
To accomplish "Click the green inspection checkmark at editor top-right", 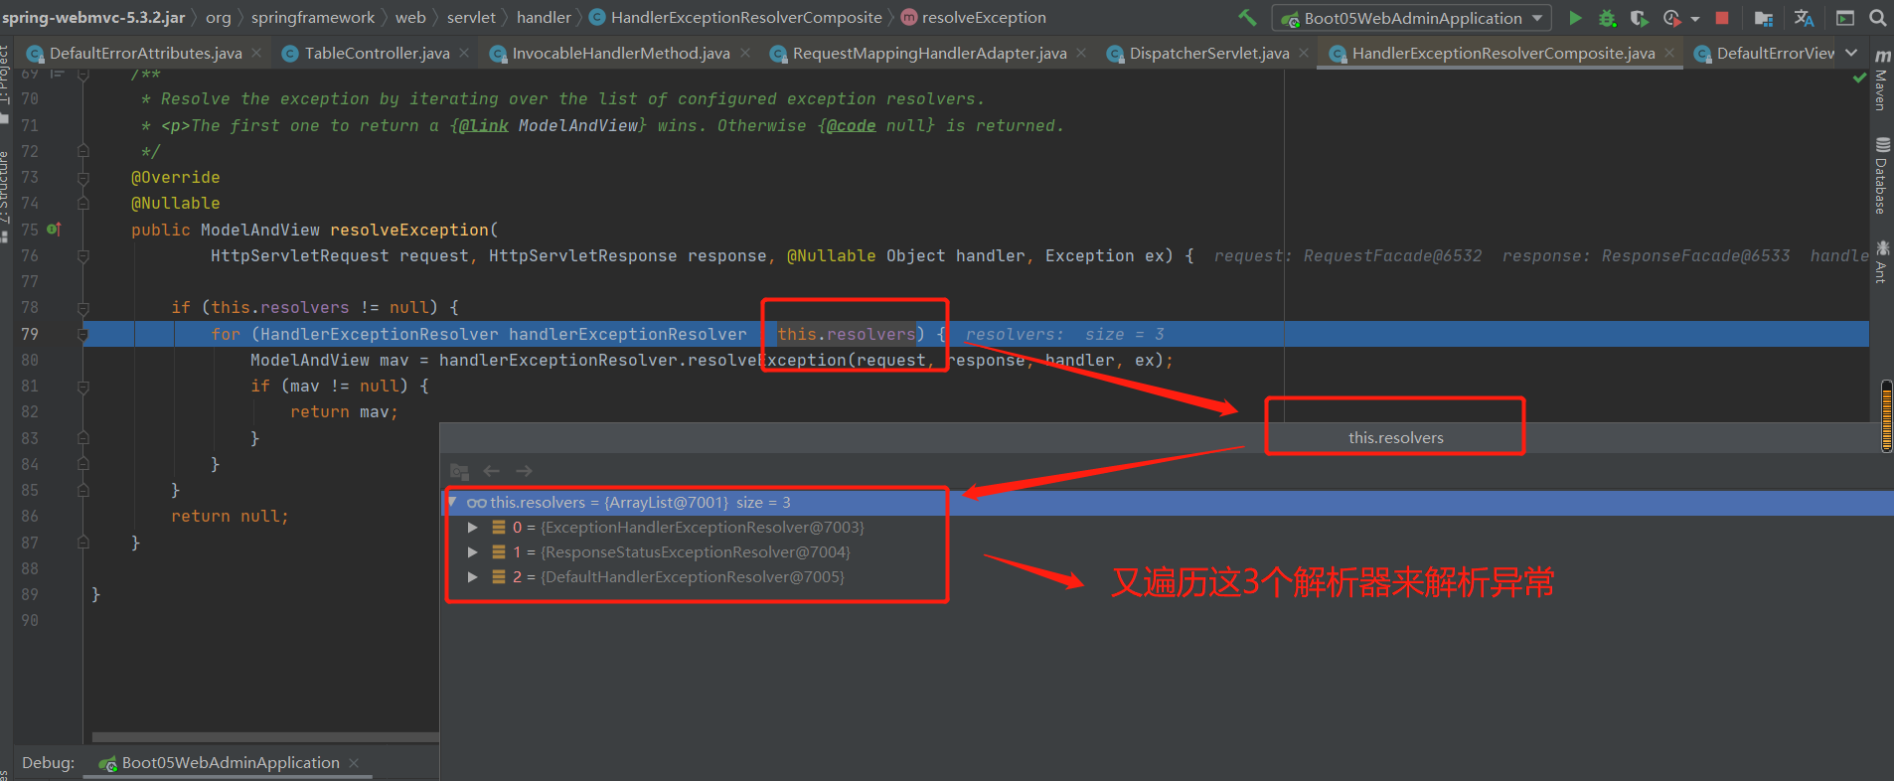I will click(1859, 78).
